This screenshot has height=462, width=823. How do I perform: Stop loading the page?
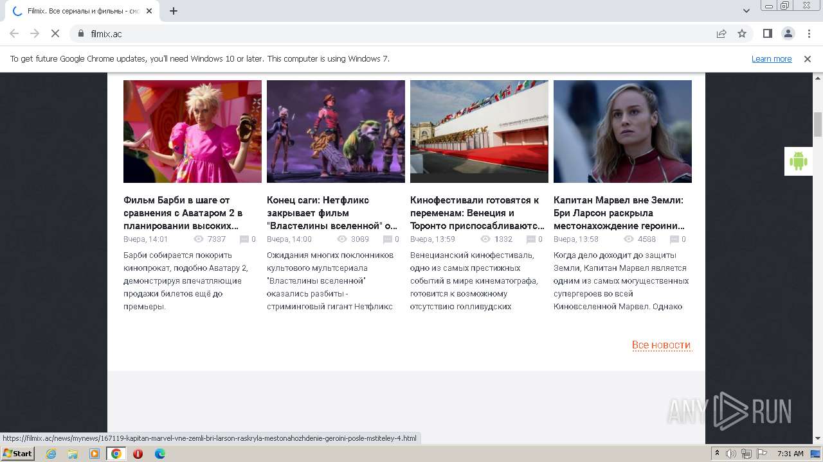[x=55, y=33]
